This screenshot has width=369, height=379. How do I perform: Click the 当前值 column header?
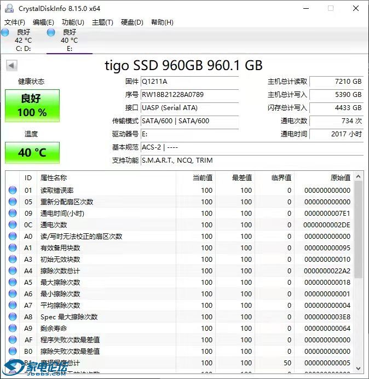(x=196, y=178)
